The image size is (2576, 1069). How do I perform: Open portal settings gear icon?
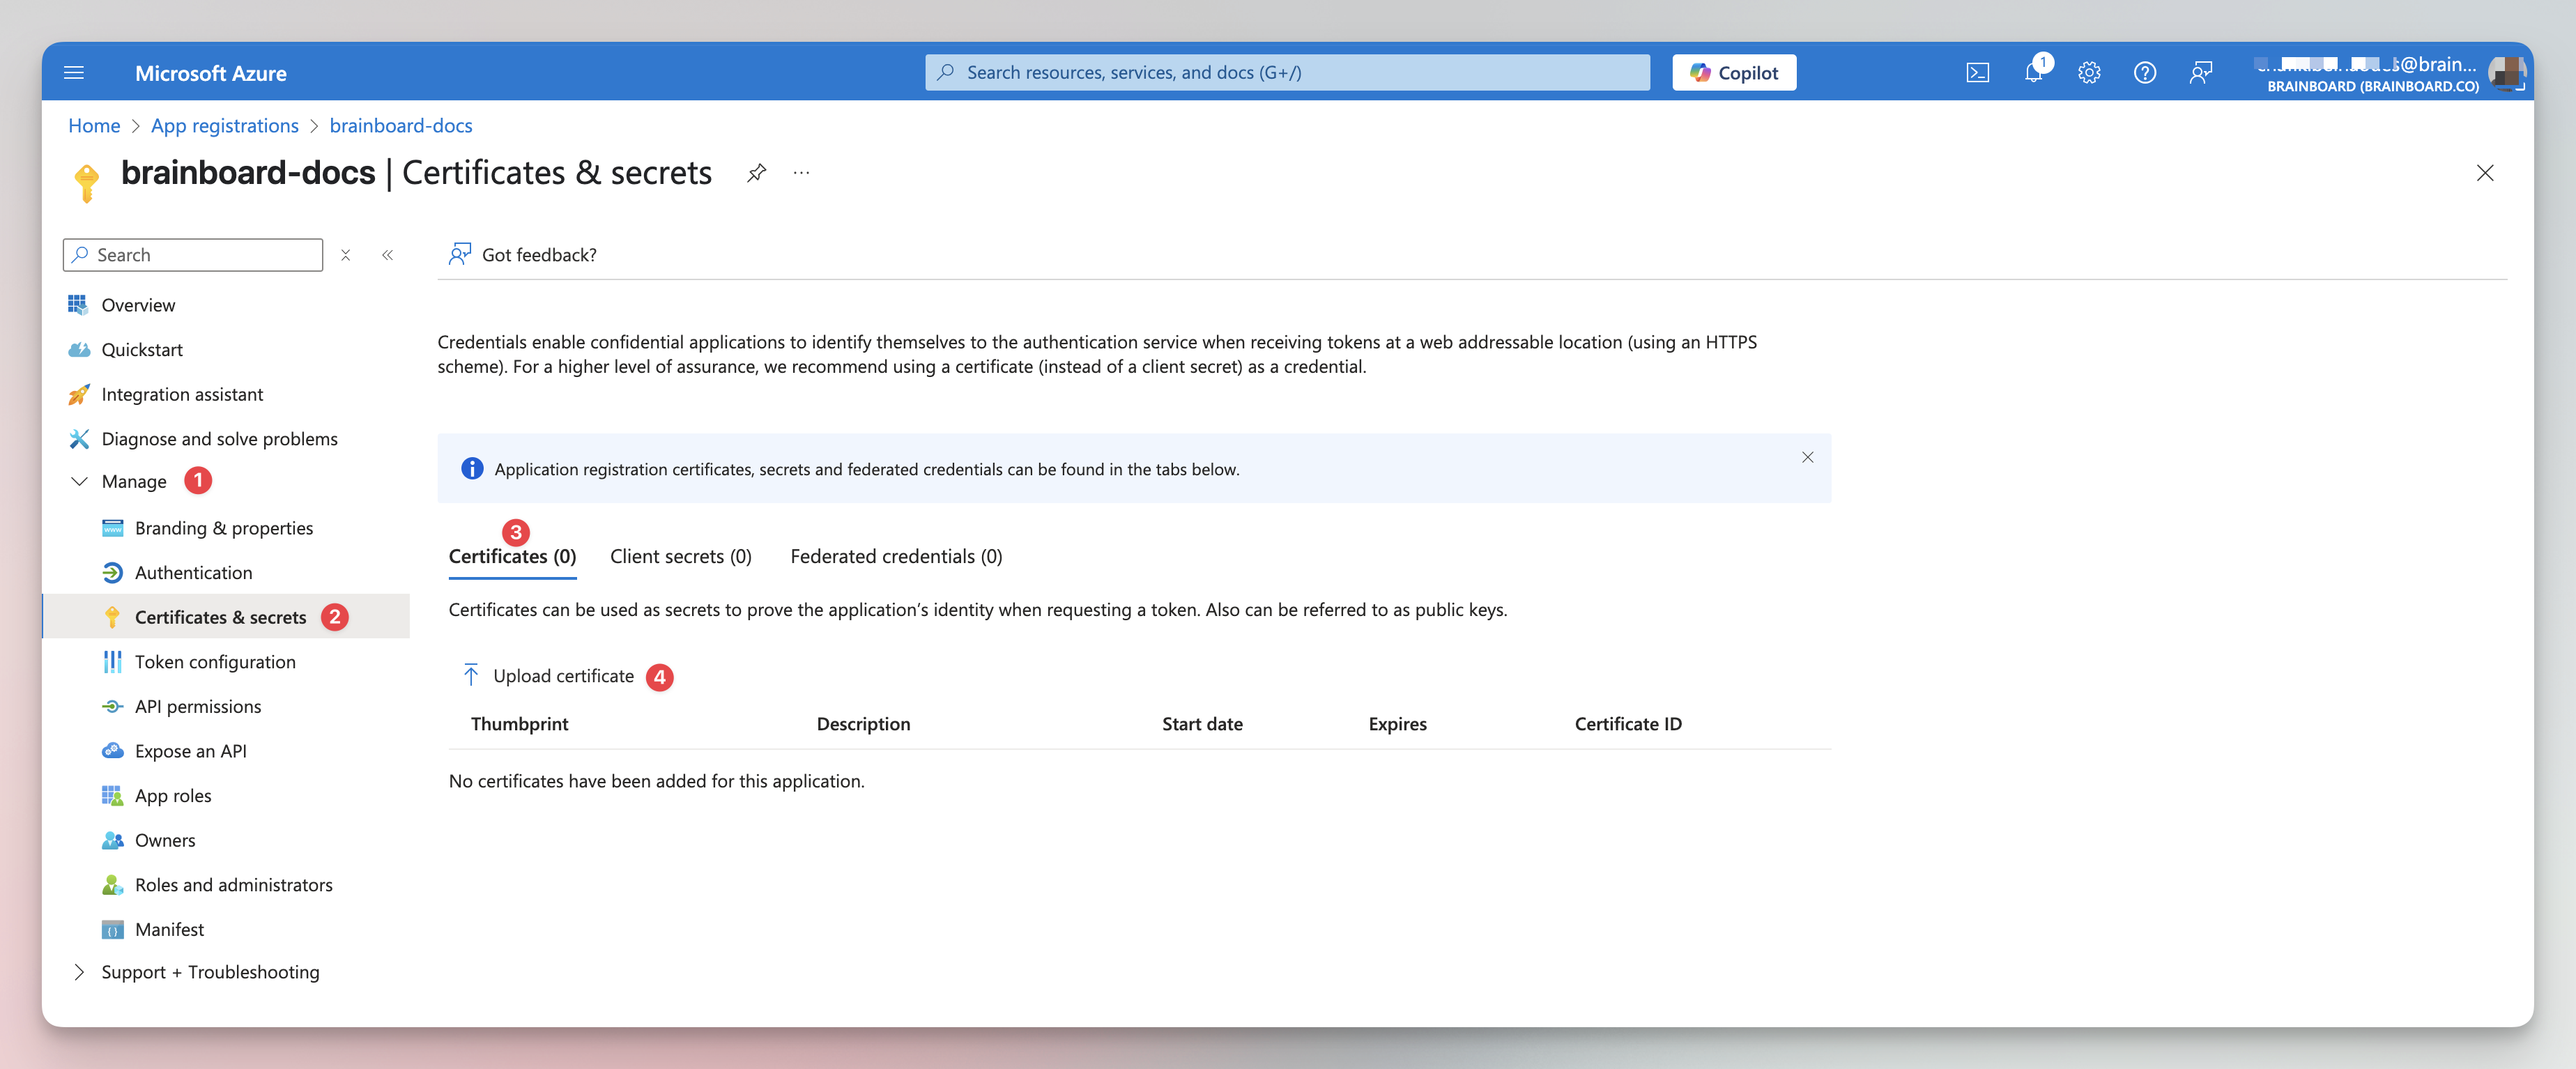pos(2089,72)
